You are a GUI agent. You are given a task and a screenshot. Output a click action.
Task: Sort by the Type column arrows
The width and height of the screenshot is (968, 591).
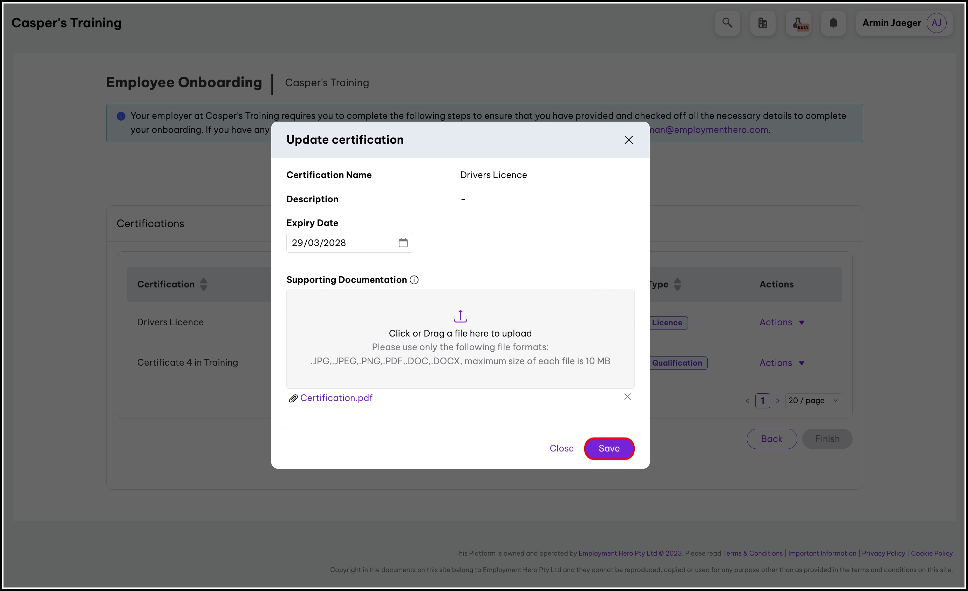[x=677, y=284]
